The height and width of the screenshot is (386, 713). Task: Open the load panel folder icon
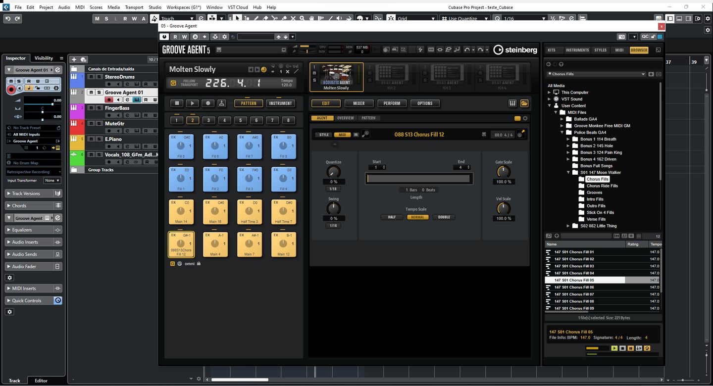(524, 103)
